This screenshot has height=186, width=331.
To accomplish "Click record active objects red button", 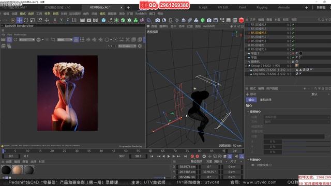I will pos(192,156).
